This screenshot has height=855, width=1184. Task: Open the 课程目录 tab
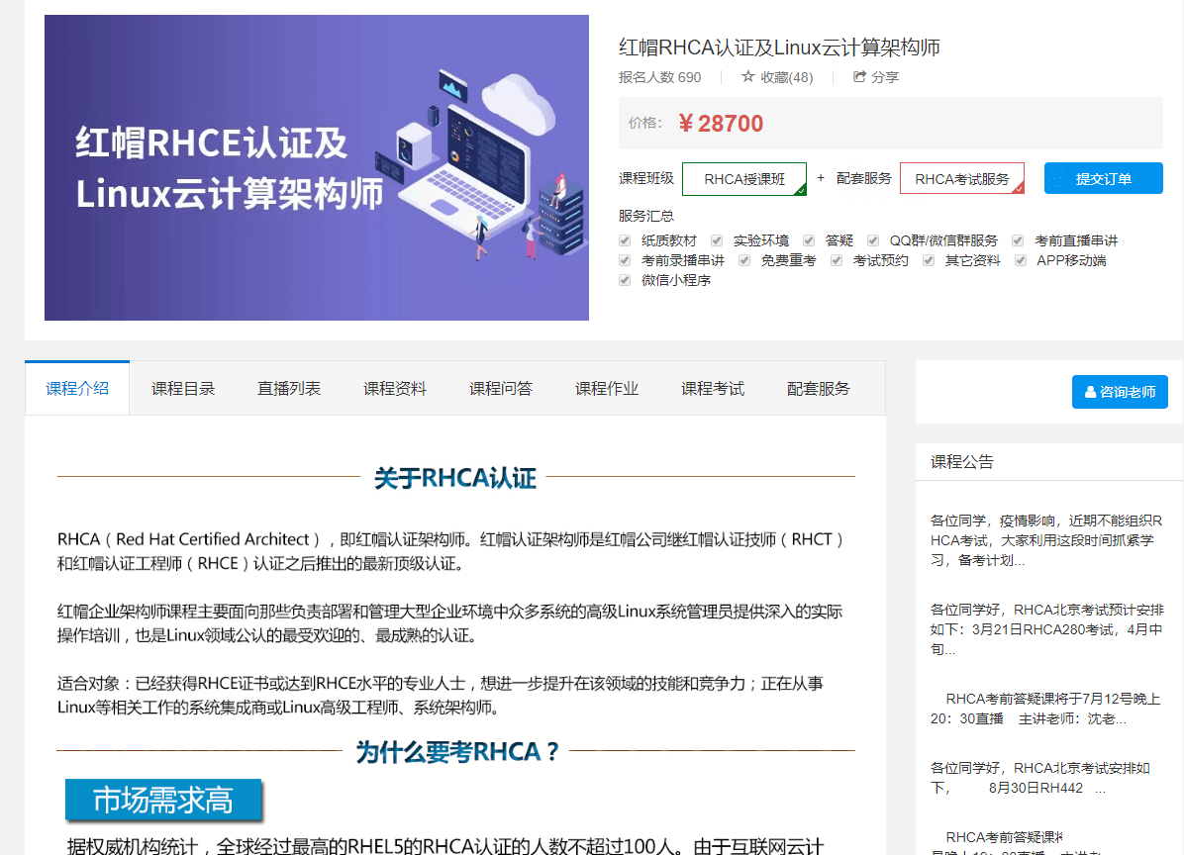[183, 389]
